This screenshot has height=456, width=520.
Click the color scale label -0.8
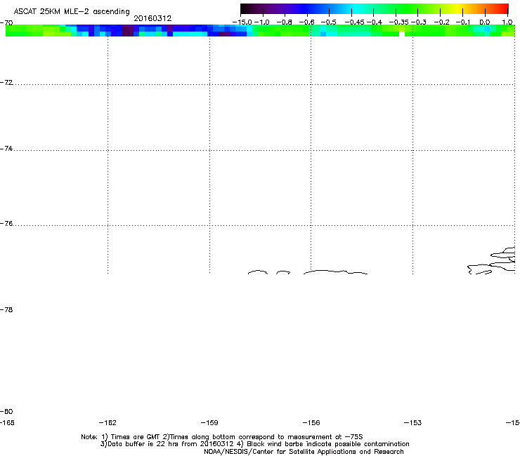[284, 22]
